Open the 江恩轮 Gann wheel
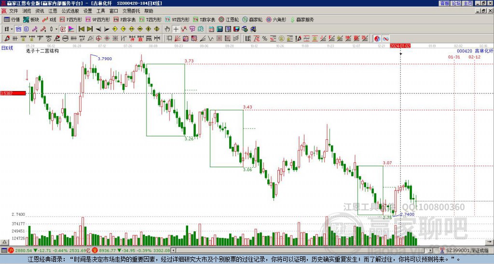Screen dimensions: 494x264 229,19
